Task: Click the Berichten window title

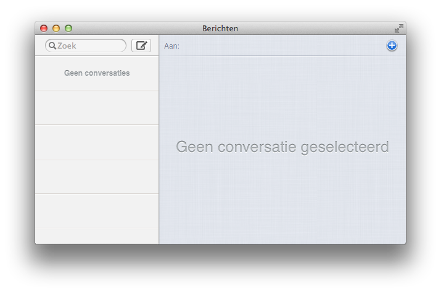Action: [x=220, y=28]
